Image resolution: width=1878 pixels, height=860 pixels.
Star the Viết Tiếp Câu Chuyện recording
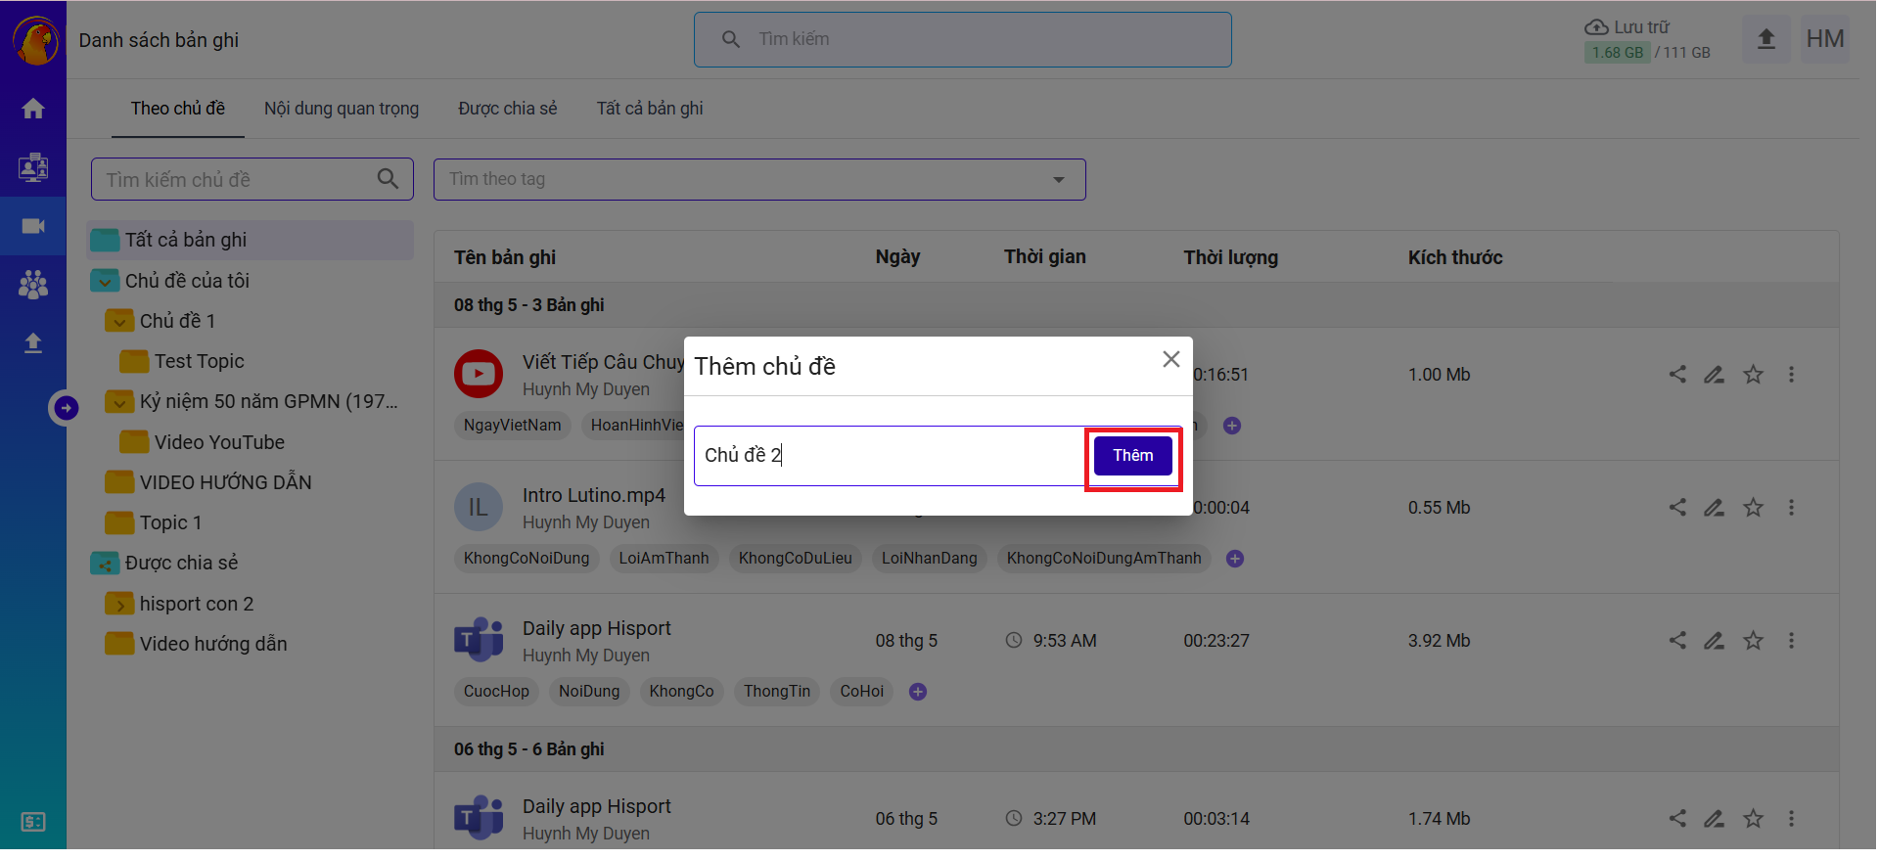point(1753,375)
